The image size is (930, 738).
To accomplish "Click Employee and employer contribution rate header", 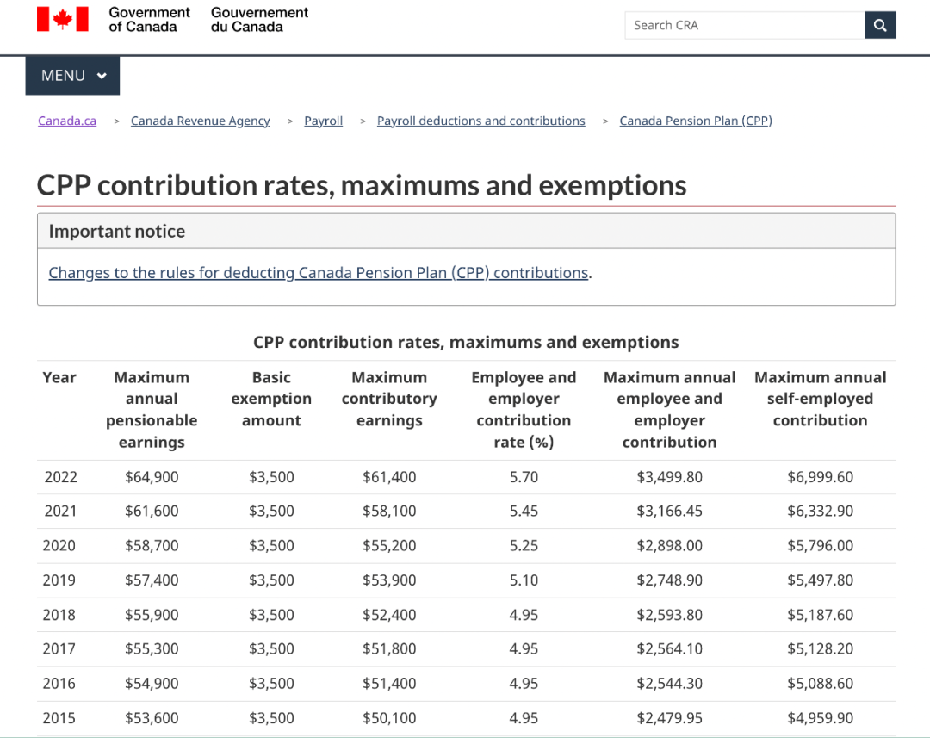I will [x=524, y=409].
